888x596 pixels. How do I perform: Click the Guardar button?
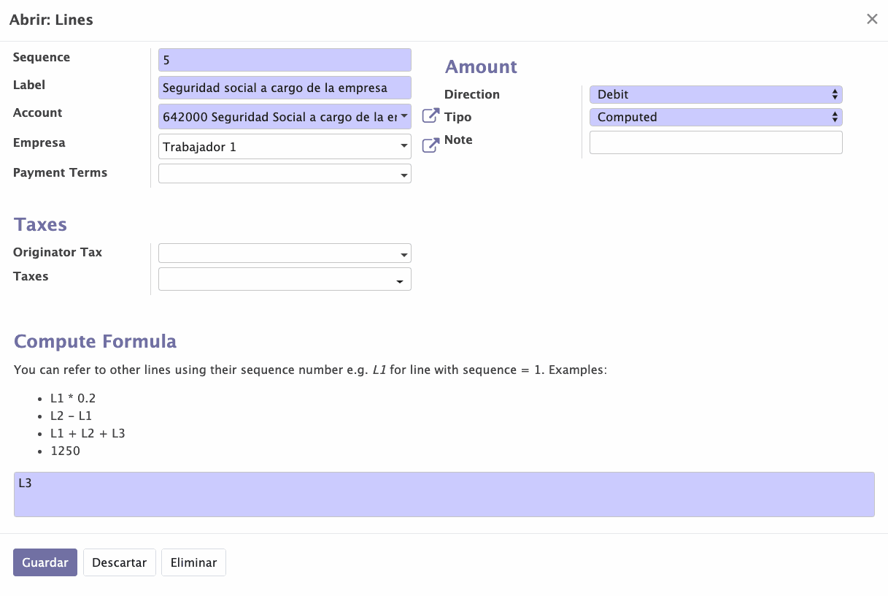45,562
